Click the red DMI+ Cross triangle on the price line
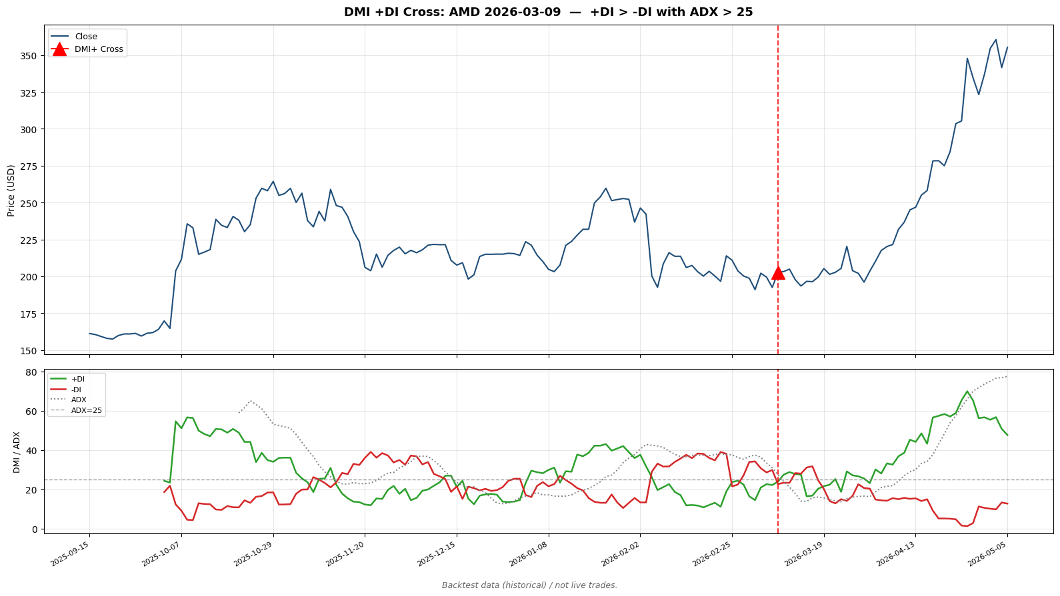The height and width of the screenshot is (596, 1060). 778,272
